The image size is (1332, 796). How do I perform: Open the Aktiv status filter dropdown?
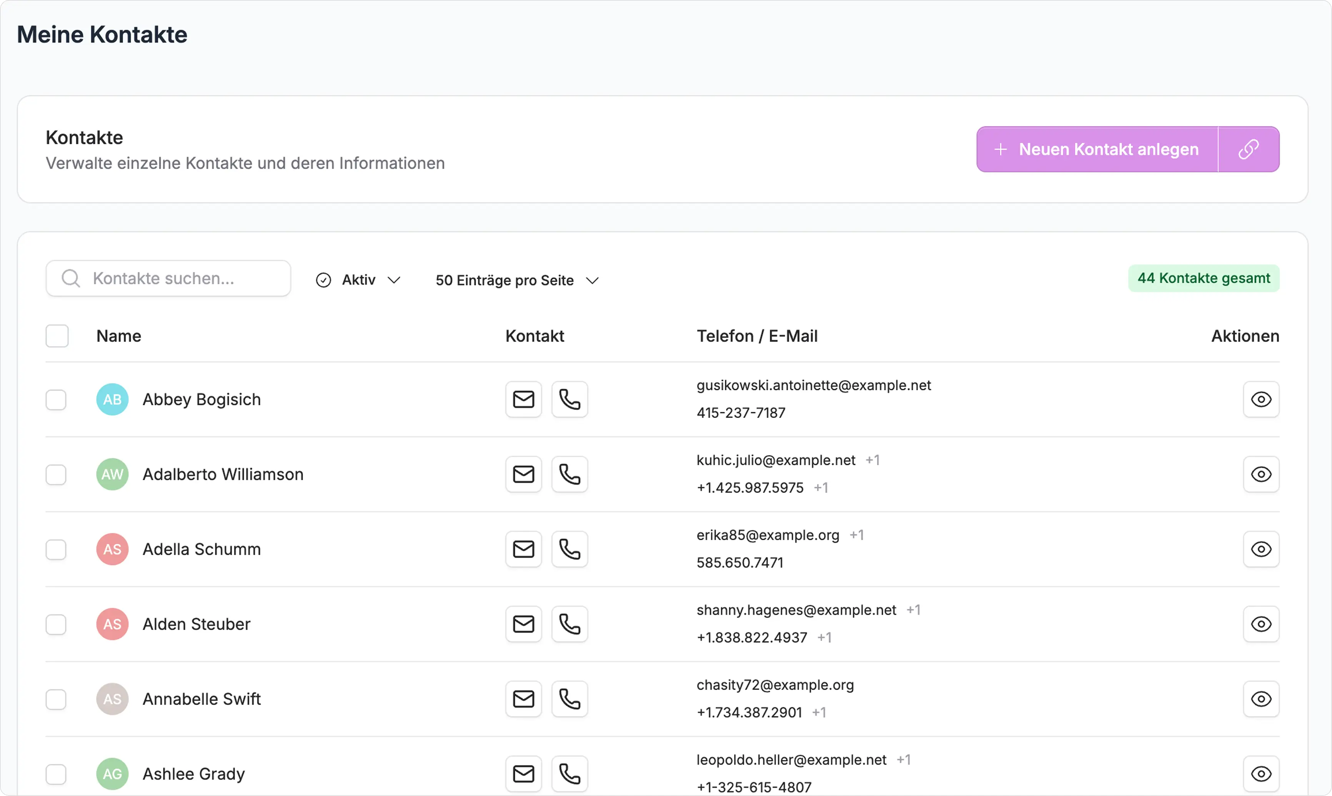pos(358,280)
